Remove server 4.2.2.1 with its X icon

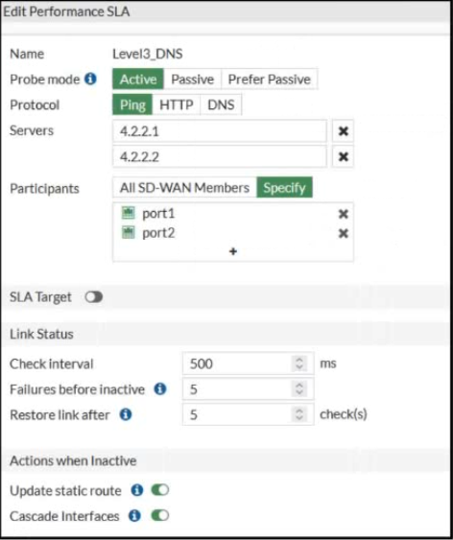click(343, 131)
